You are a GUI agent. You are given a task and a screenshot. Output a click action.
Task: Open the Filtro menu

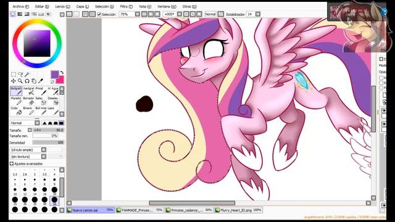click(x=126, y=6)
